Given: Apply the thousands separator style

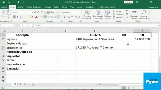Looking at the screenshot, I should (x=72, y=17).
